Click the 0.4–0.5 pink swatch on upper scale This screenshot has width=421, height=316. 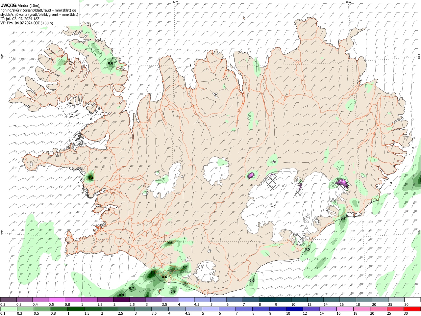pyautogui.click(x=41, y=300)
